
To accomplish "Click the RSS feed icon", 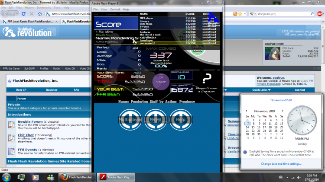I will tap(235, 14).
